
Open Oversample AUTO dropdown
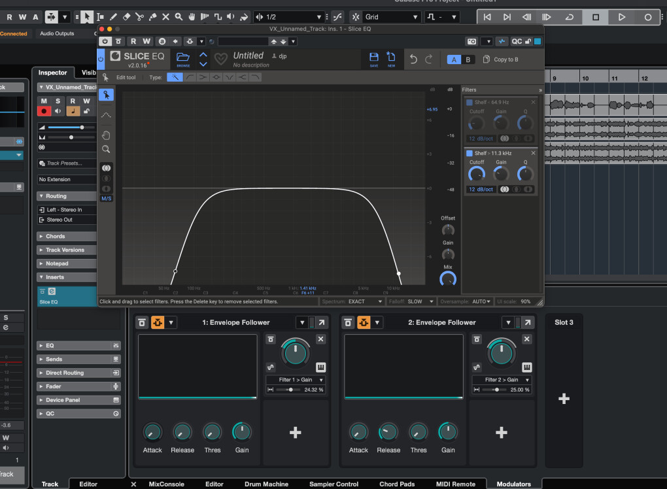click(481, 301)
